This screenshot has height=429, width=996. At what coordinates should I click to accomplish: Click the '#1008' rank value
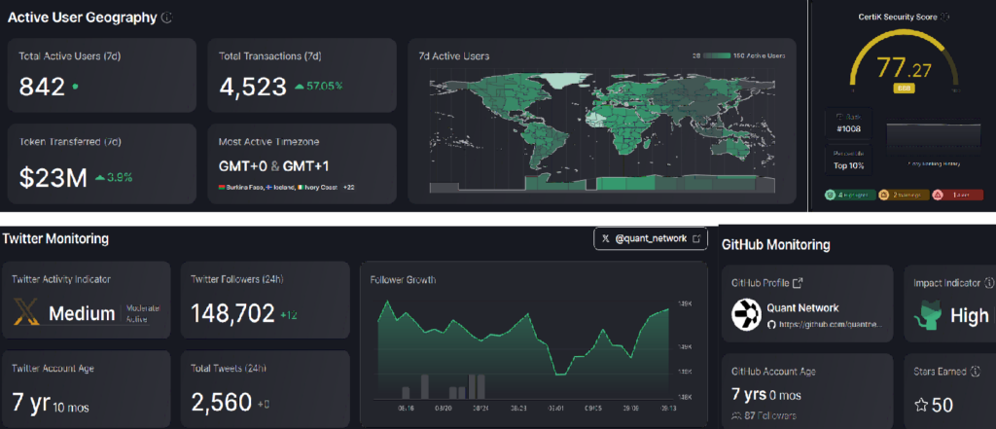click(x=848, y=129)
